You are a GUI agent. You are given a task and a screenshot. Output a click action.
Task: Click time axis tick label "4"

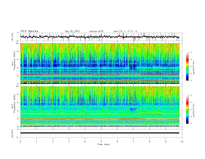click(85, 142)
